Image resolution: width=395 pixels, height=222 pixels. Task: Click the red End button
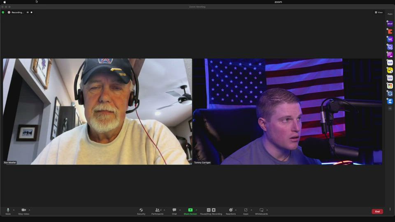[377, 211]
